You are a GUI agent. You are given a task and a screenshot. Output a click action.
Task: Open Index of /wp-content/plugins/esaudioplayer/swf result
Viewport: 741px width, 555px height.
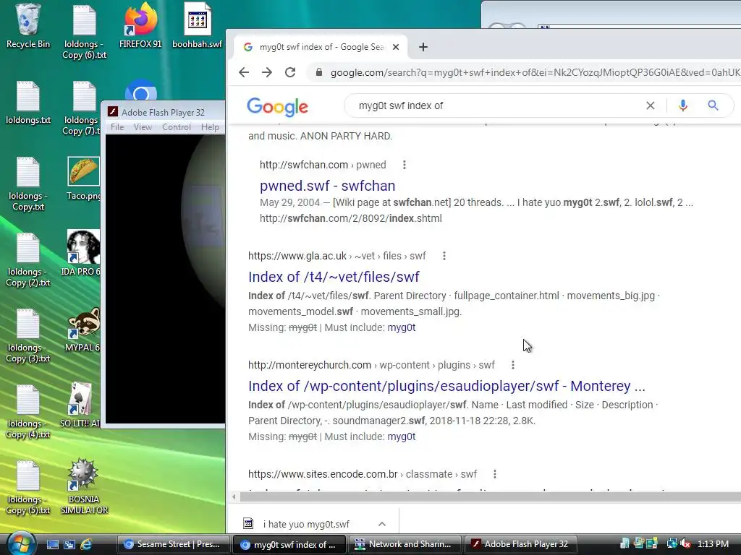pos(446,386)
